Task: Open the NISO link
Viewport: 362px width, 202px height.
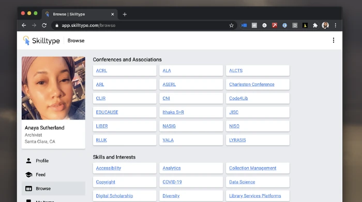Action: click(x=234, y=126)
